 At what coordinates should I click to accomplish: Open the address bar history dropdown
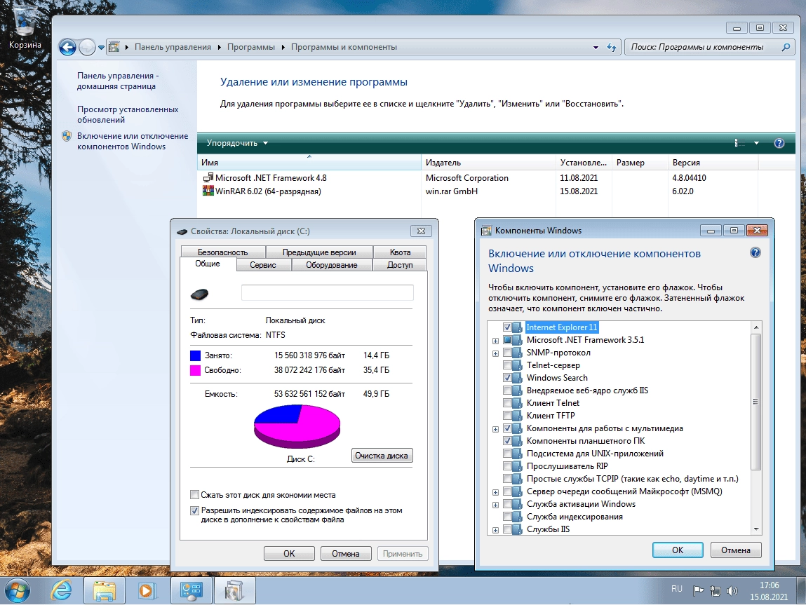(596, 47)
